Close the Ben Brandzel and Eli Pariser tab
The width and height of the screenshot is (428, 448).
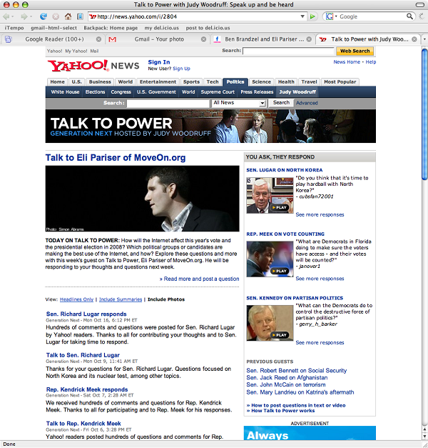coord(309,39)
